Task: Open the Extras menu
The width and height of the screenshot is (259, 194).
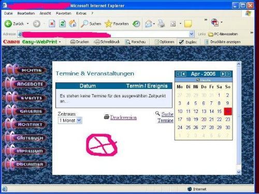Action: pos(81,13)
